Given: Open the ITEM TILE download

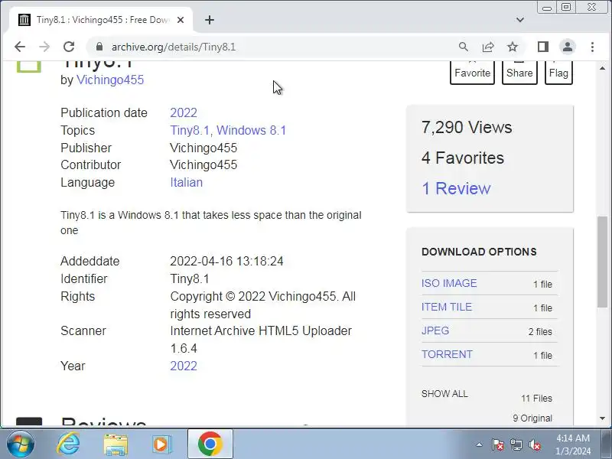Looking at the screenshot, I should point(447,307).
